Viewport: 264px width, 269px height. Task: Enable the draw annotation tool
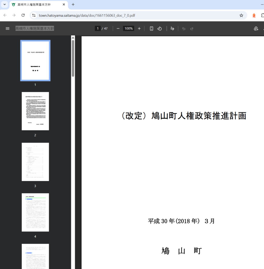click(x=172, y=28)
